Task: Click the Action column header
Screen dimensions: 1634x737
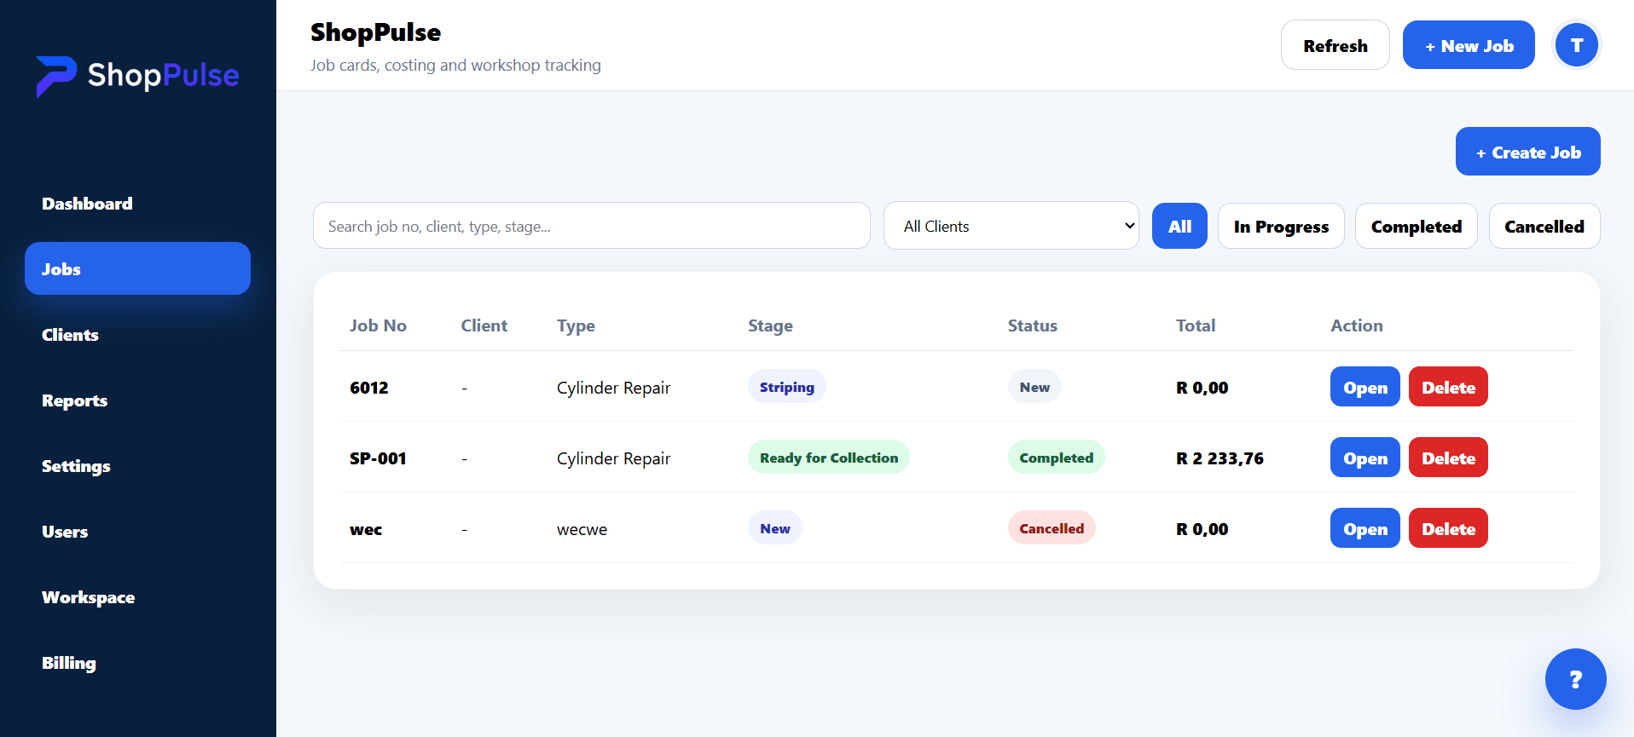Action: [x=1356, y=325]
